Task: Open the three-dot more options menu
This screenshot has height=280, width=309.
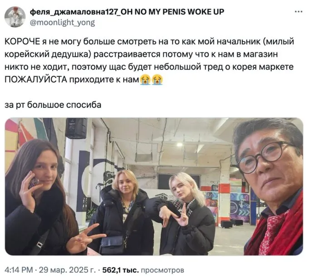Action: click(299, 12)
